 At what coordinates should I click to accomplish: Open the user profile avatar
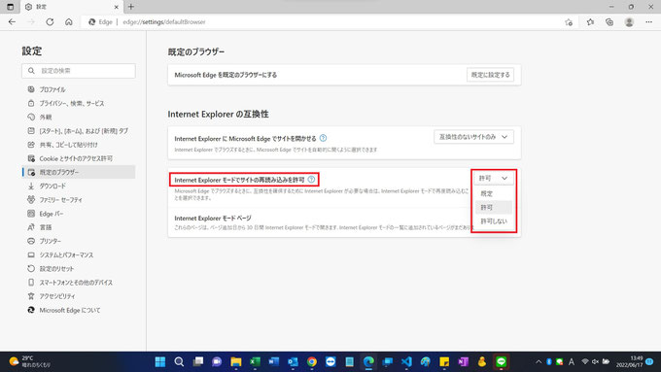tap(629, 22)
